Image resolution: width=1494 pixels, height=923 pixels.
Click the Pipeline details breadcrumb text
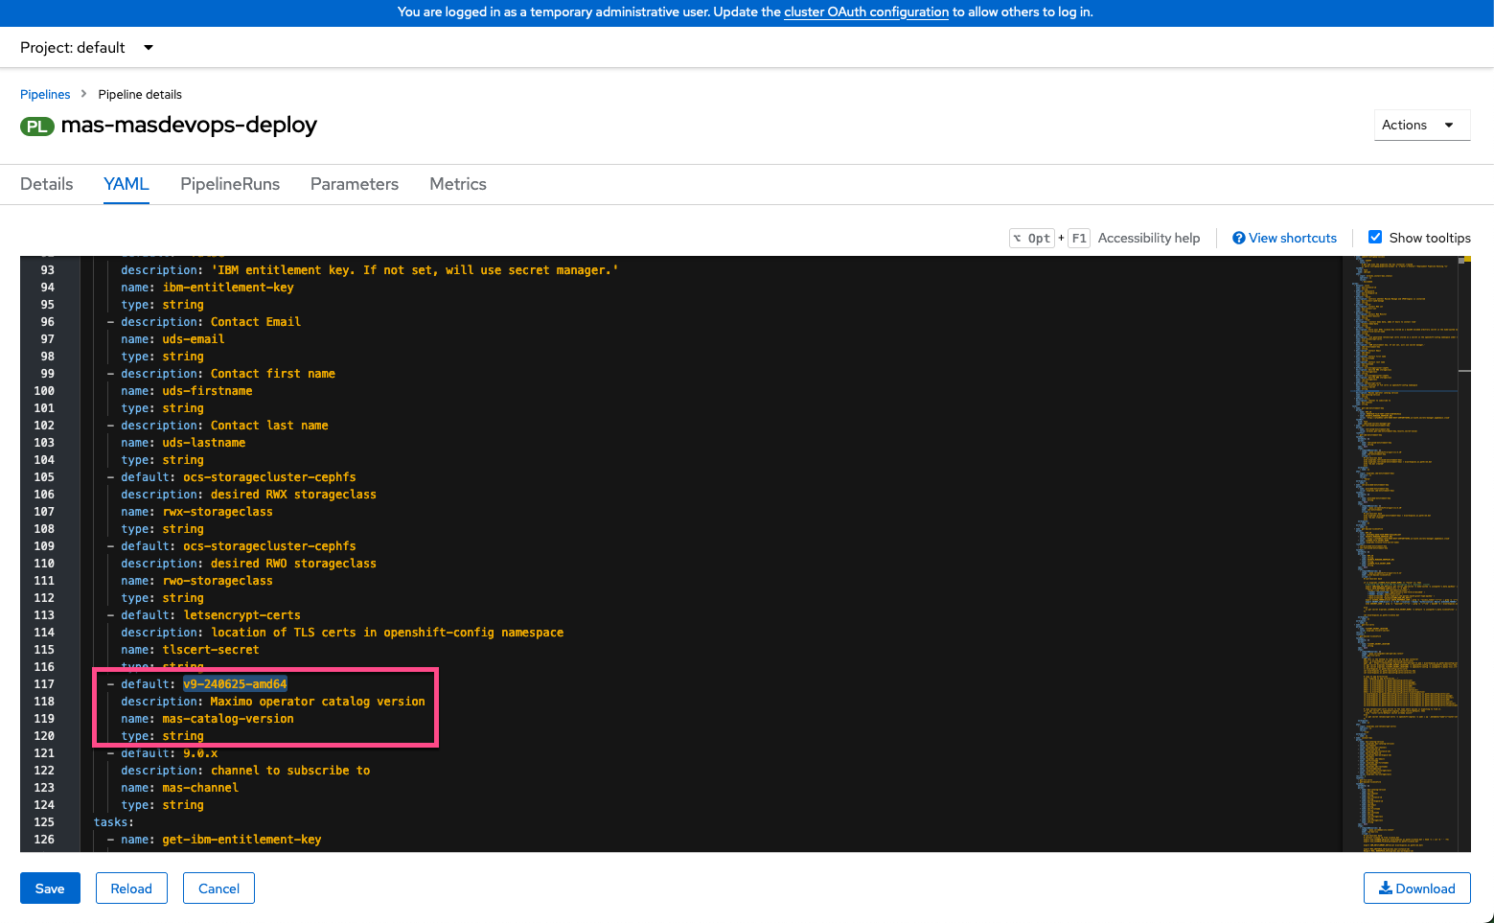click(x=140, y=94)
